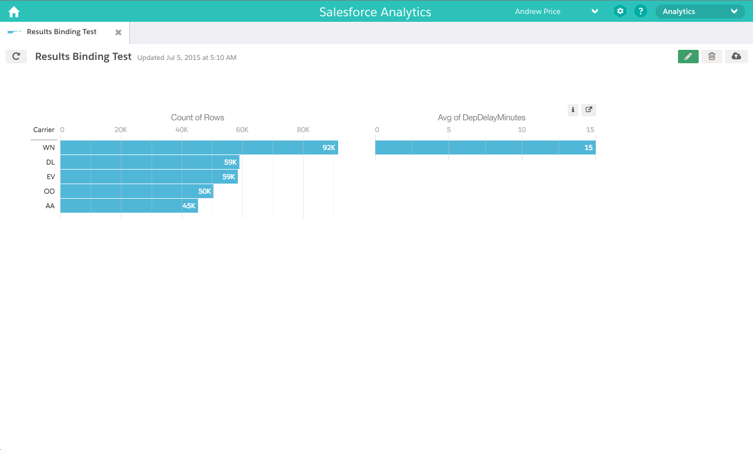Click the dashboard icon on the tab
This screenshot has height=450, width=753.
[x=15, y=32]
